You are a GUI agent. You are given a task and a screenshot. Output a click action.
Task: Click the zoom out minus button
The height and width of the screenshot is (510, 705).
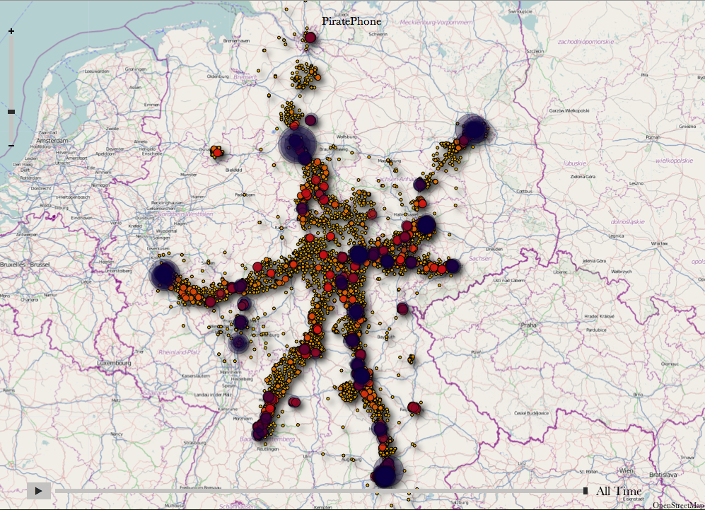[x=11, y=146]
